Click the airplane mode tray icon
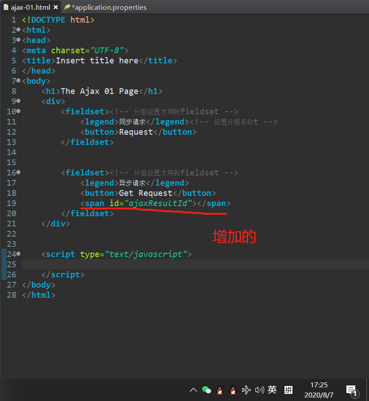The height and width of the screenshot is (401, 369). pyautogui.click(x=246, y=390)
